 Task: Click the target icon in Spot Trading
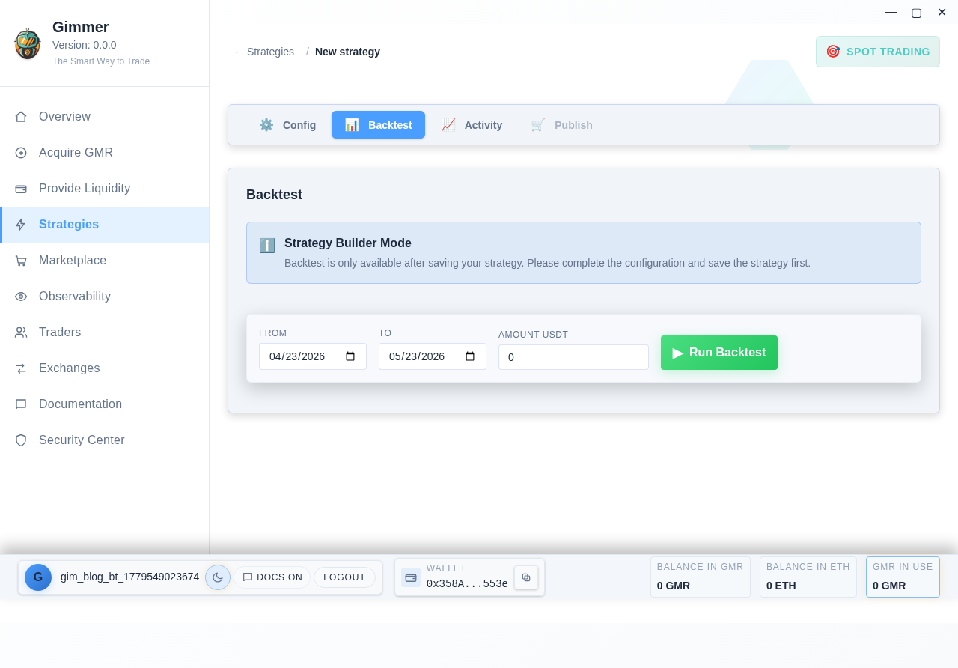coord(833,52)
